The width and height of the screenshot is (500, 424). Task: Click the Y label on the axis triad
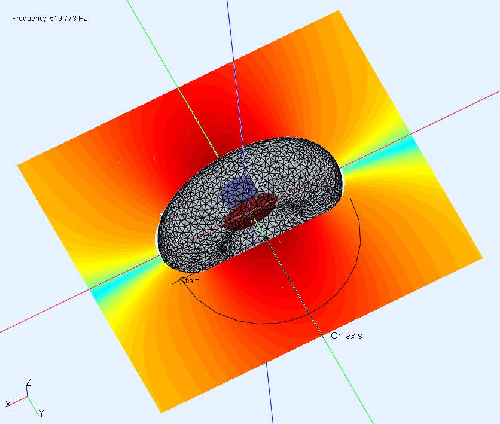[42, 413]
